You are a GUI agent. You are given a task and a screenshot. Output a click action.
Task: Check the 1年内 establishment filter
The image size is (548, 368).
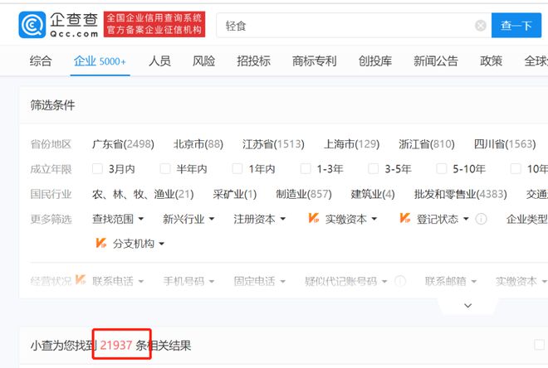coord(237,169)
